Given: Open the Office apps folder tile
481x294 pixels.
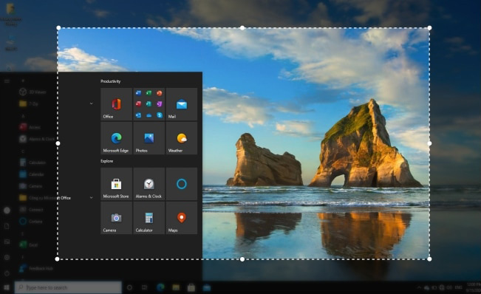Looking at the screenshot, I should [x=149, y=104].
